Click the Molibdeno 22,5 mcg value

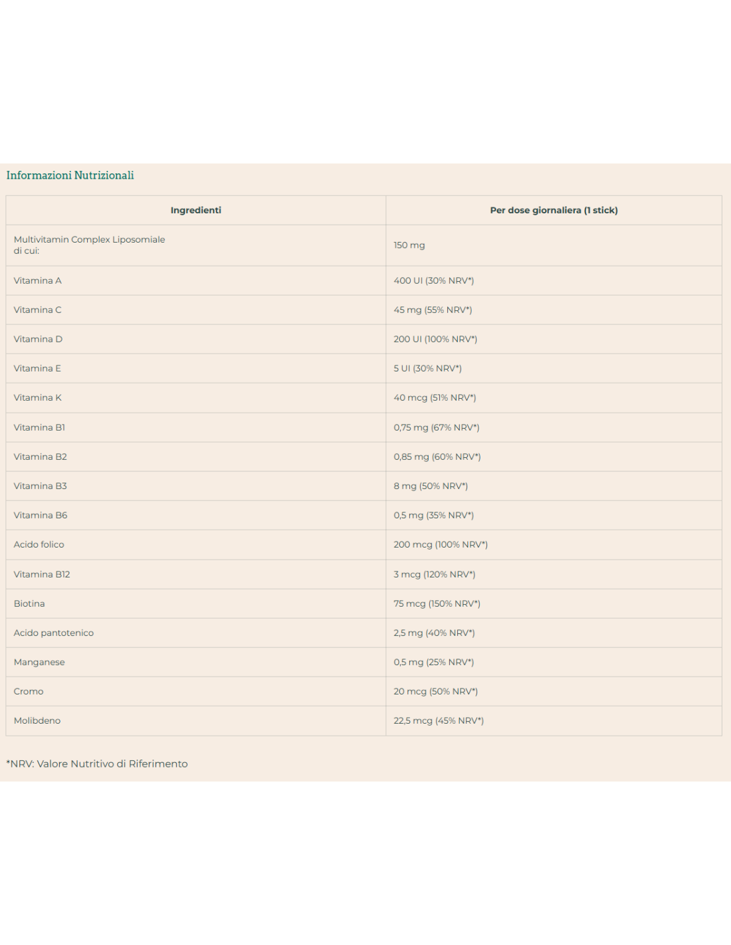coord(438,720)
